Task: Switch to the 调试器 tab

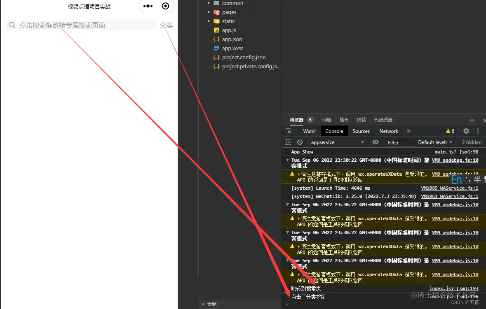Action: coord(296,120)
